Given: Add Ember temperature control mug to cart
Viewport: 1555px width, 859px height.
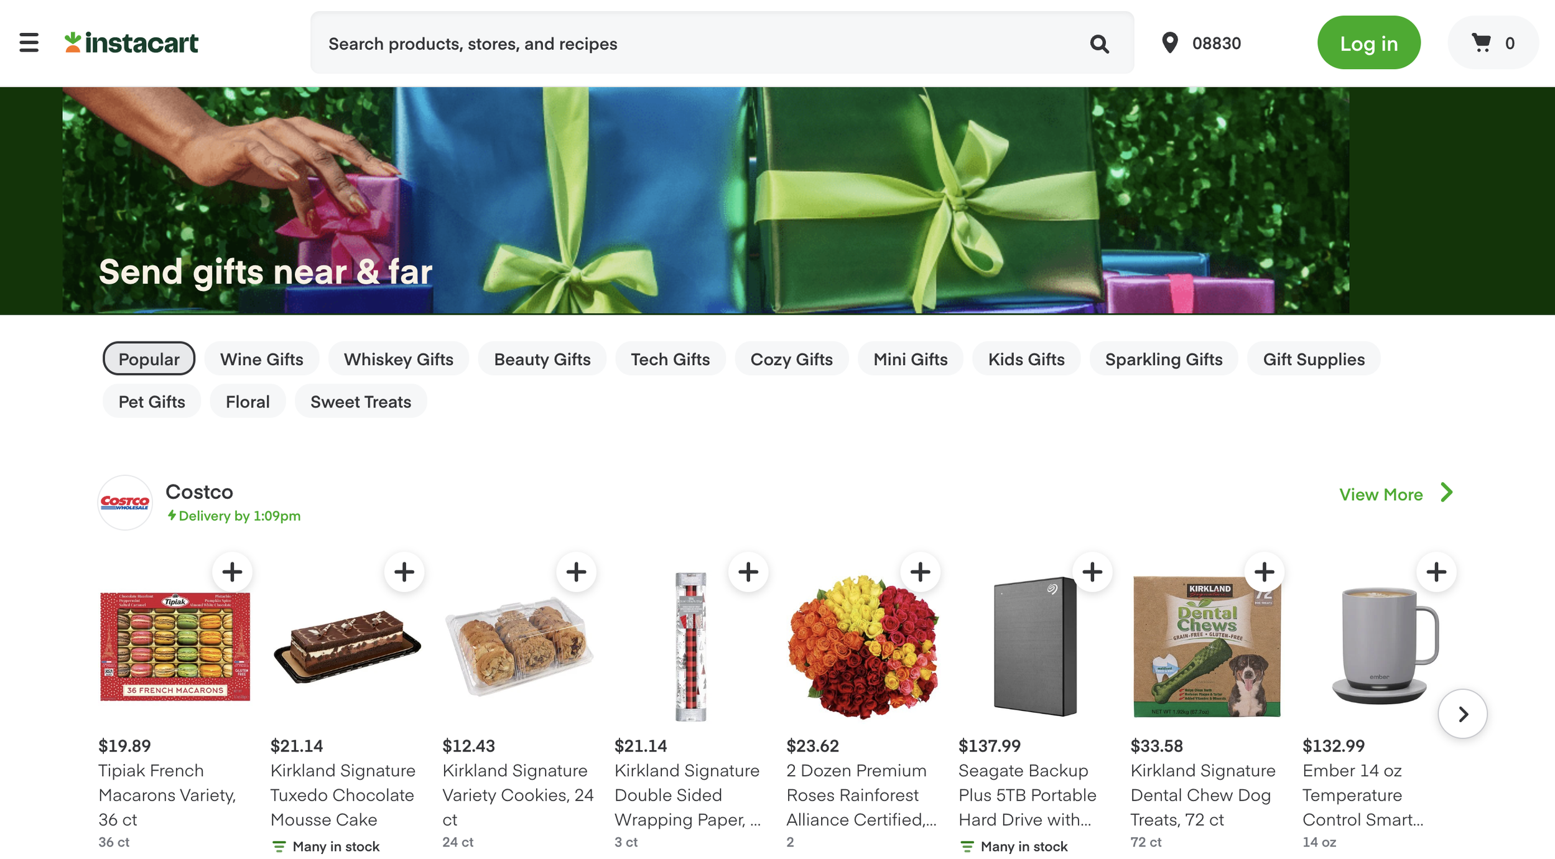Looking at the screenshot, I should point(1436,572).
